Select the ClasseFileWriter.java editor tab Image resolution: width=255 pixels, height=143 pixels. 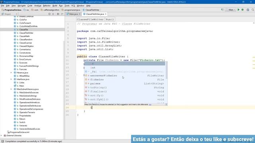point(95,14)
